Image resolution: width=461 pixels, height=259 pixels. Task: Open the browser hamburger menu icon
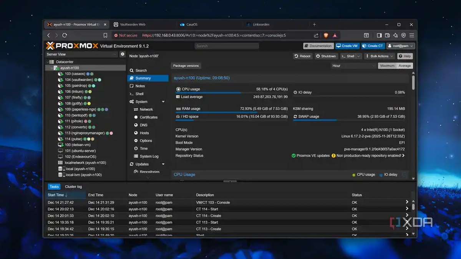tap(411, 35)
